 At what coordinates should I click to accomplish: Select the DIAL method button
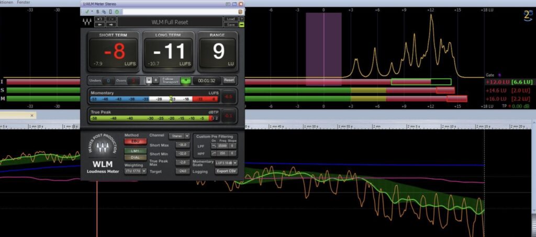click(x=136, y=157)
